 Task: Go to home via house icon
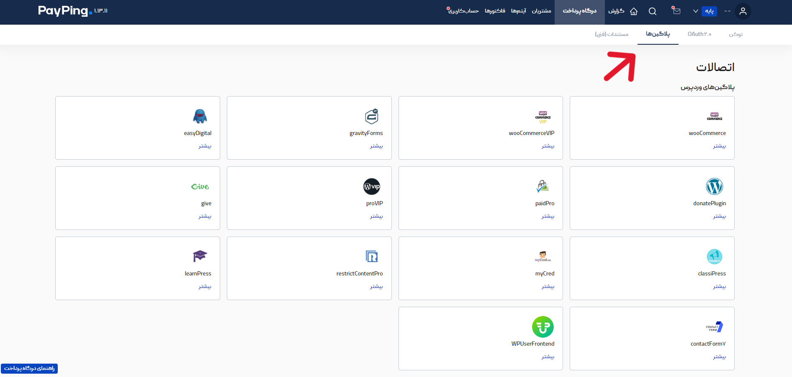[634, 11]
